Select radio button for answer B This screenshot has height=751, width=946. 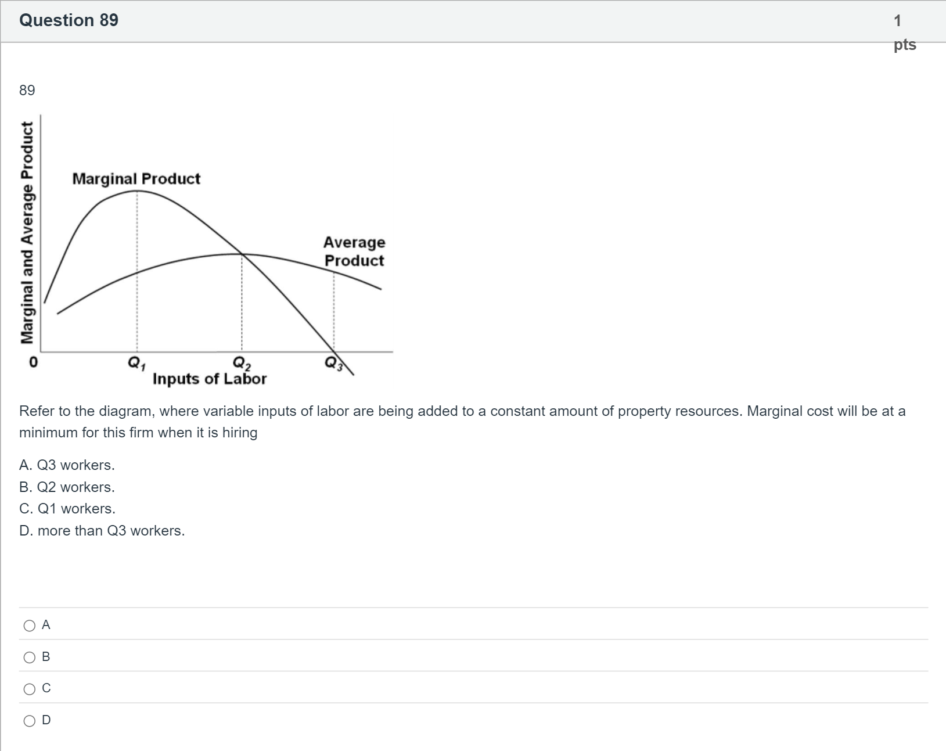pyautogui.click(x=30, y=657)
